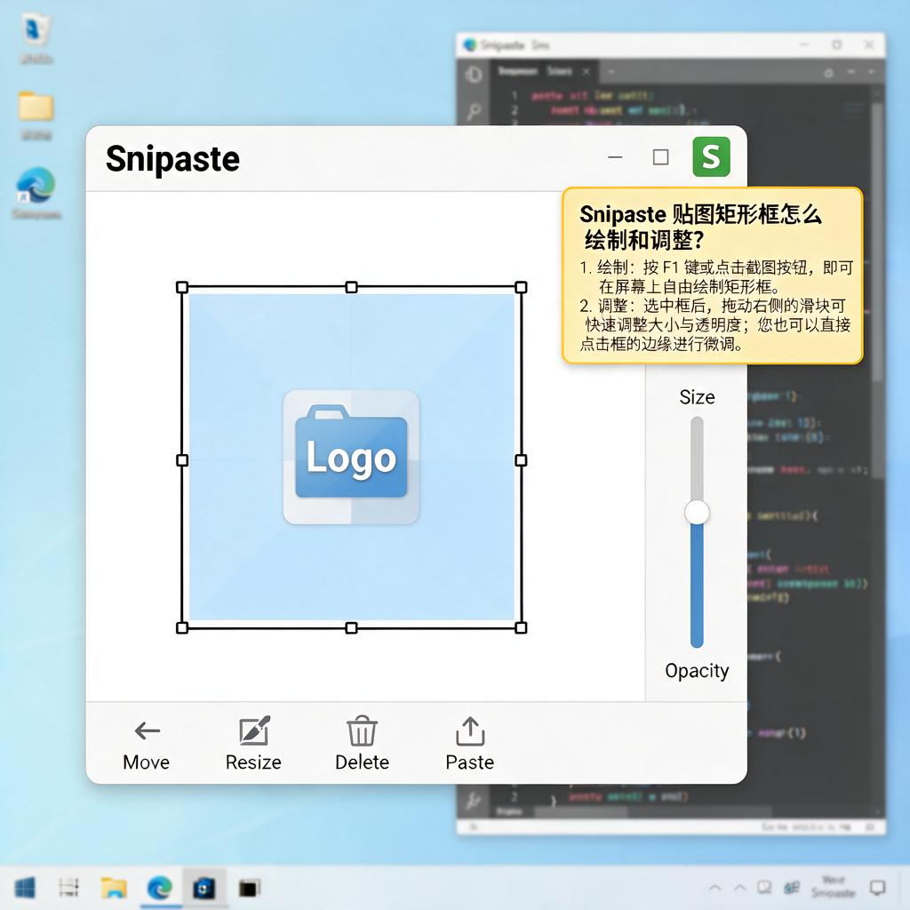Screen dimensions: 910x910
Task: Open the Snipaste camera taskbar icon
Action: click(x=204, y=888)
